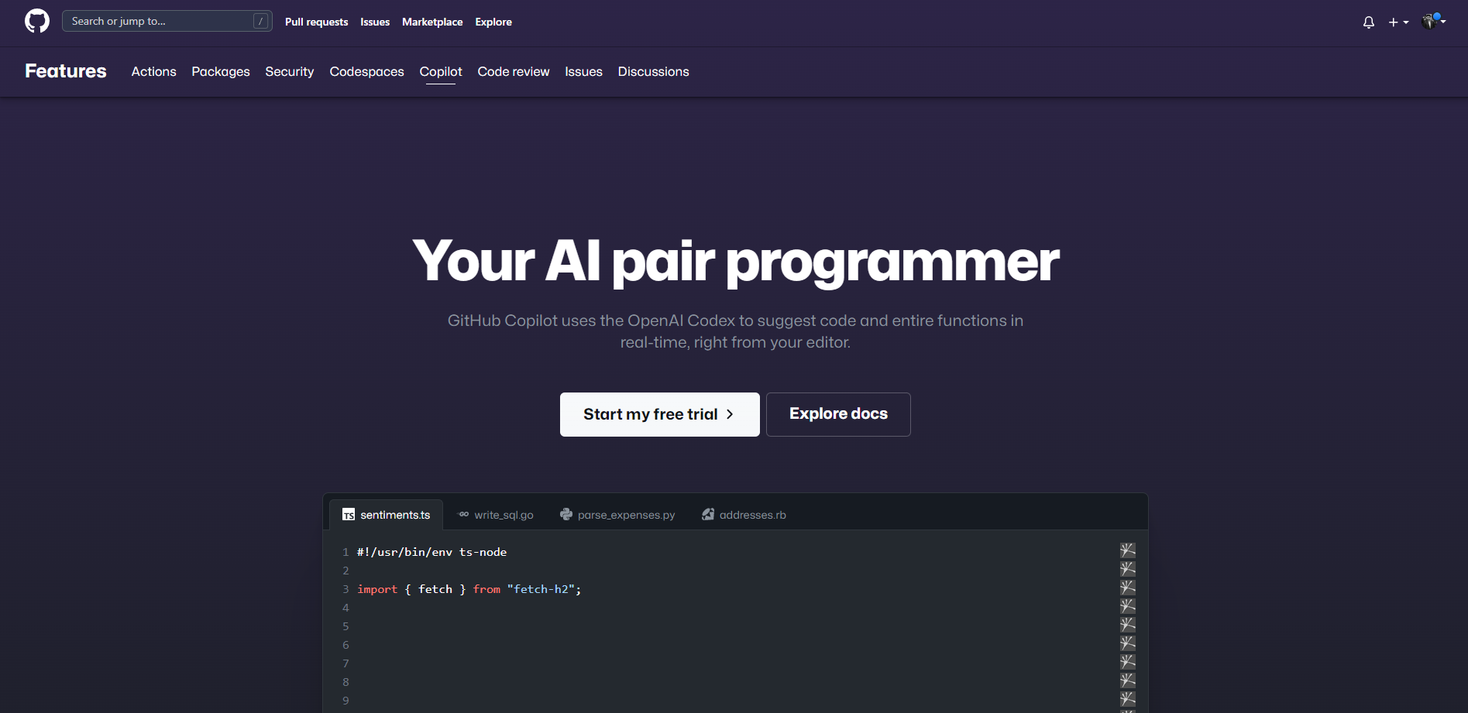
Task: Open the Code review feature page
Action: click(514, 71)
